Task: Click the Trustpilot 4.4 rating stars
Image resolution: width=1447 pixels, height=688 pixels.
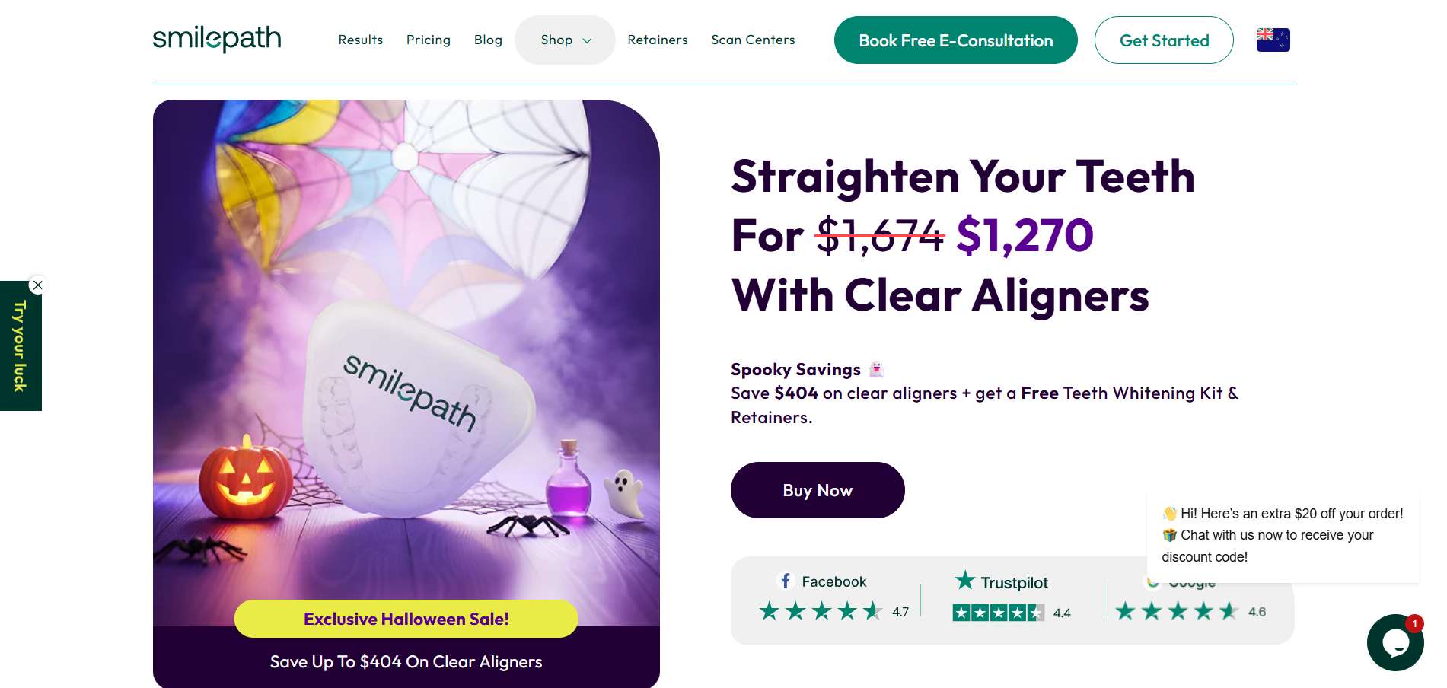Action: click(x=998, y=613)
